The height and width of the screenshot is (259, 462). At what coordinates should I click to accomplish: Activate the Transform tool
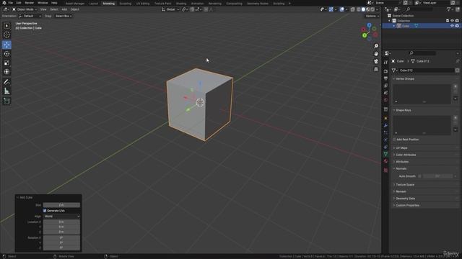click(6, 72)
